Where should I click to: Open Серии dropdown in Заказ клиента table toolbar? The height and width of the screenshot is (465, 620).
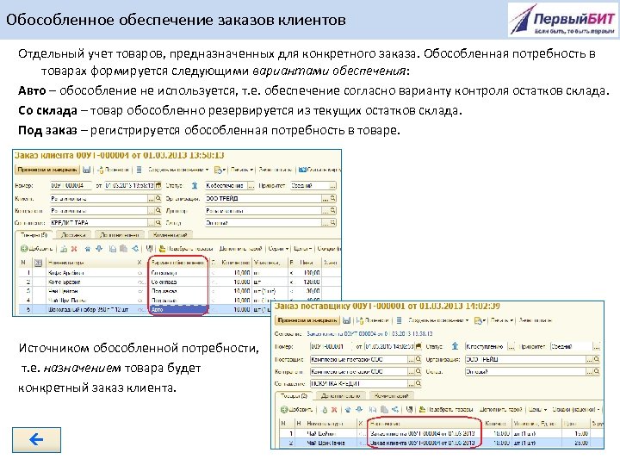[278, 249]
